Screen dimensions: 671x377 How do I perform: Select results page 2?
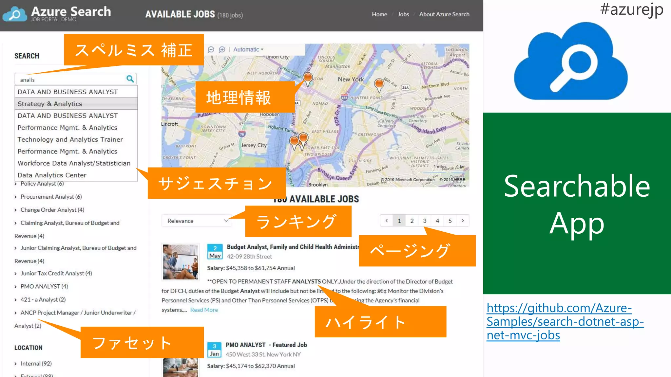coord(412,221)
